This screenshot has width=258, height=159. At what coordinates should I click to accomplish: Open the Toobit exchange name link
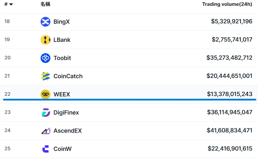pyautogui.click(x=62, y=58)
